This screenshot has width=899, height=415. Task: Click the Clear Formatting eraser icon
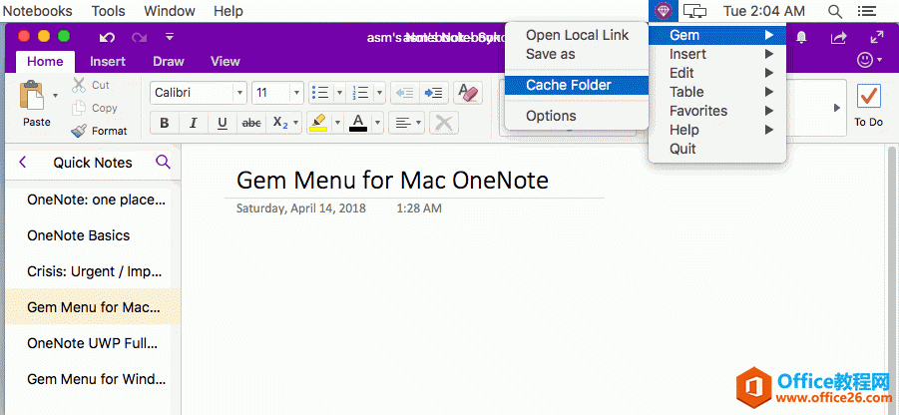[468, 93]
